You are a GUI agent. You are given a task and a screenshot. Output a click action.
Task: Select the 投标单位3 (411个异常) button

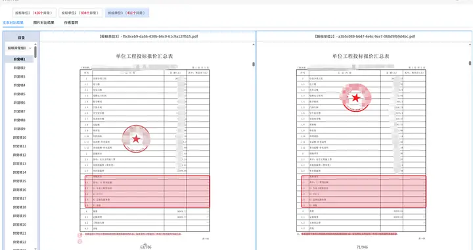pos(127,13)
